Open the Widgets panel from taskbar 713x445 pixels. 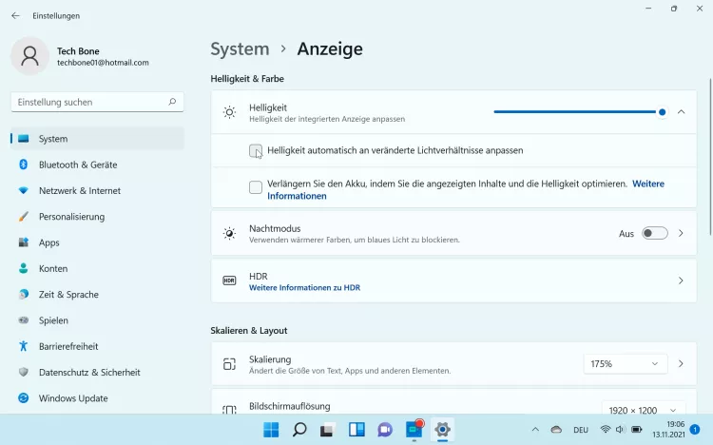[x=356, y=429]
